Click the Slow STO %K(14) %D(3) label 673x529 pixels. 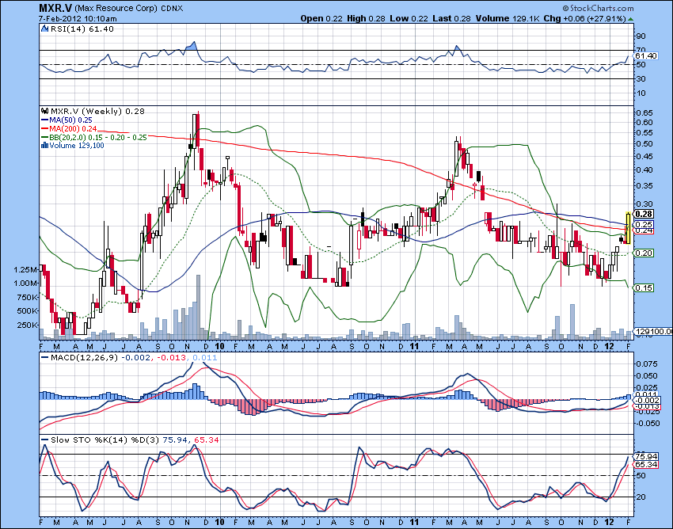point(105,440)
